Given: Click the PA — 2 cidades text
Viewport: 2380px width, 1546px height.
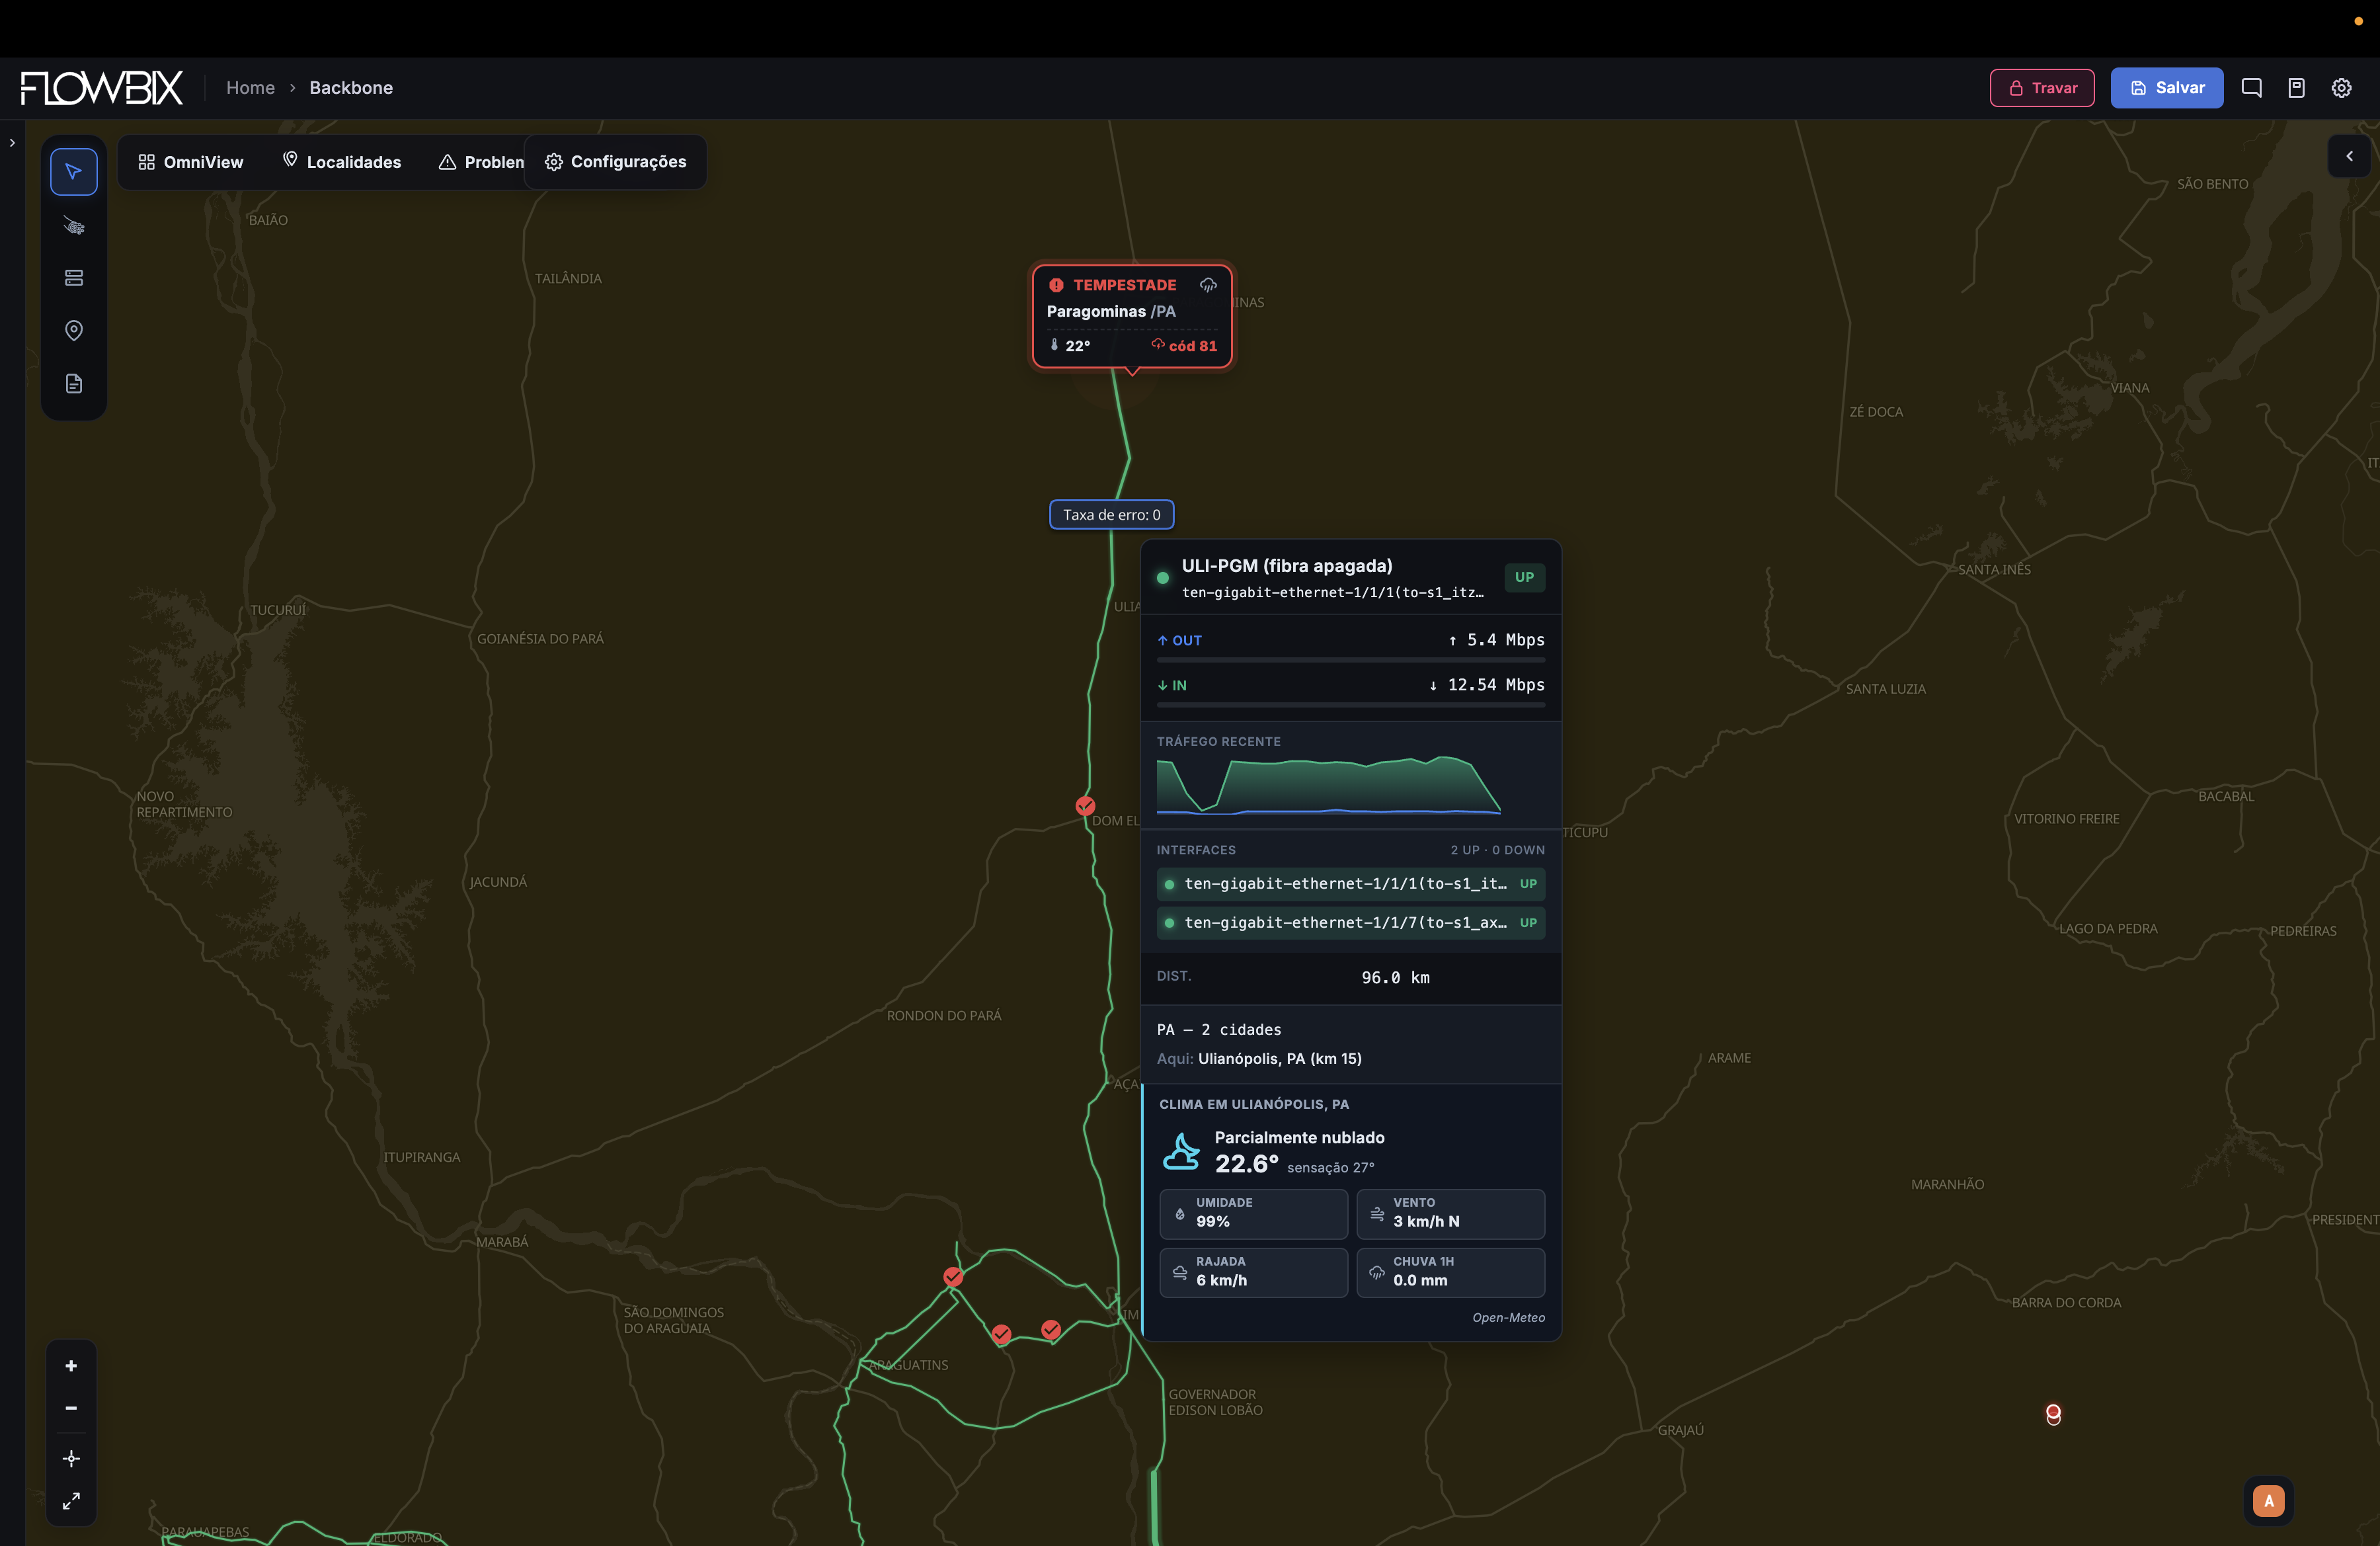Looking at the screenshot, I should click(1218, 1030).
